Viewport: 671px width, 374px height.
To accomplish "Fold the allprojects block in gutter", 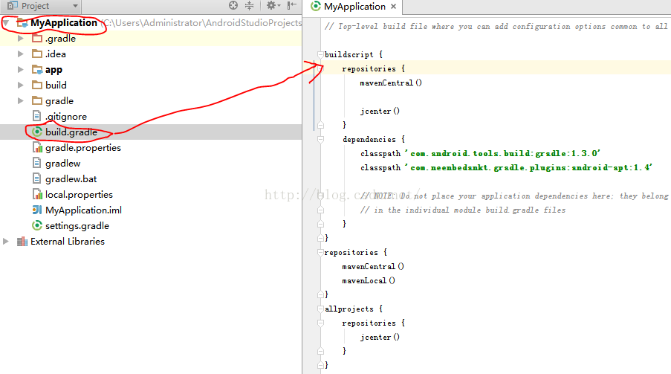I will click(320, 309).
